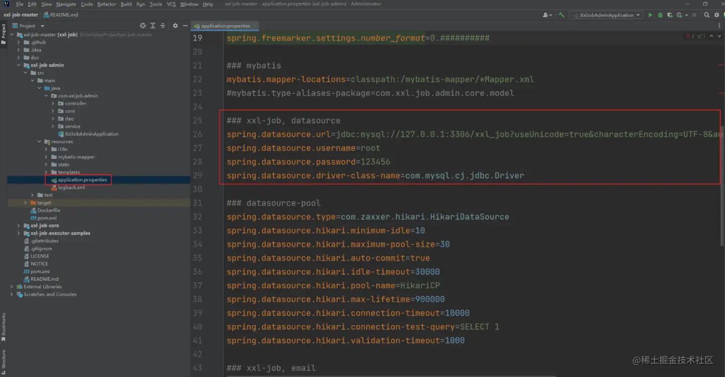This screenshot has height=377, width=725.
Task: Select root README.md in project tree
Action: click(41, 279)
